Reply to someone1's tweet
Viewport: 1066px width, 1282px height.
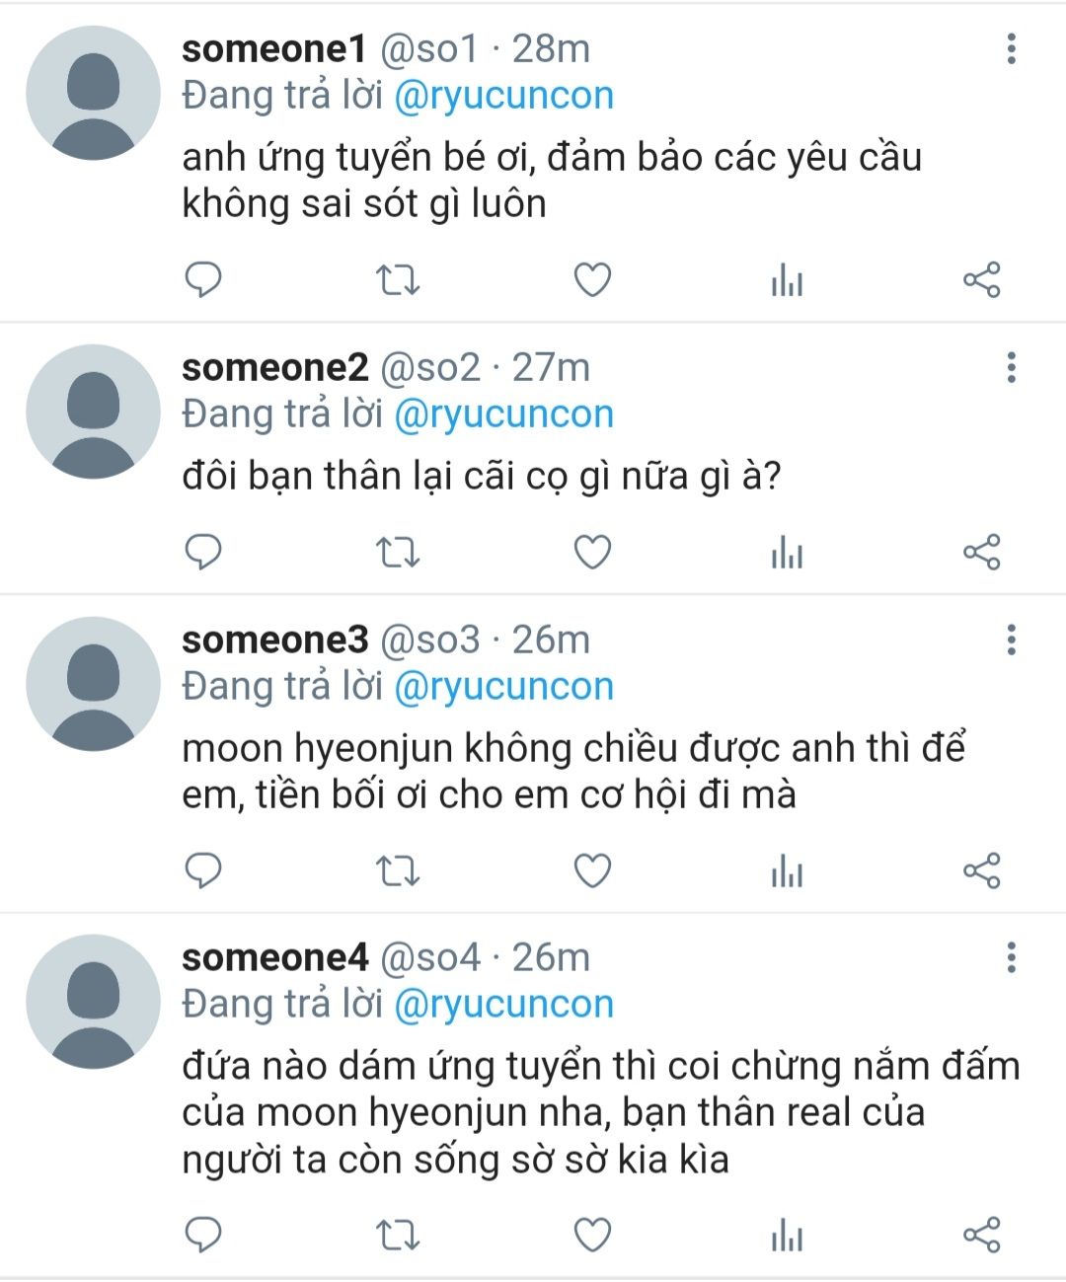(x=203, y=280)
